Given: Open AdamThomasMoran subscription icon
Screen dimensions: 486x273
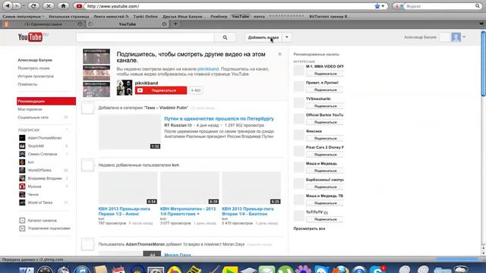Looking at the screenshot, I should tap(22, 138).
